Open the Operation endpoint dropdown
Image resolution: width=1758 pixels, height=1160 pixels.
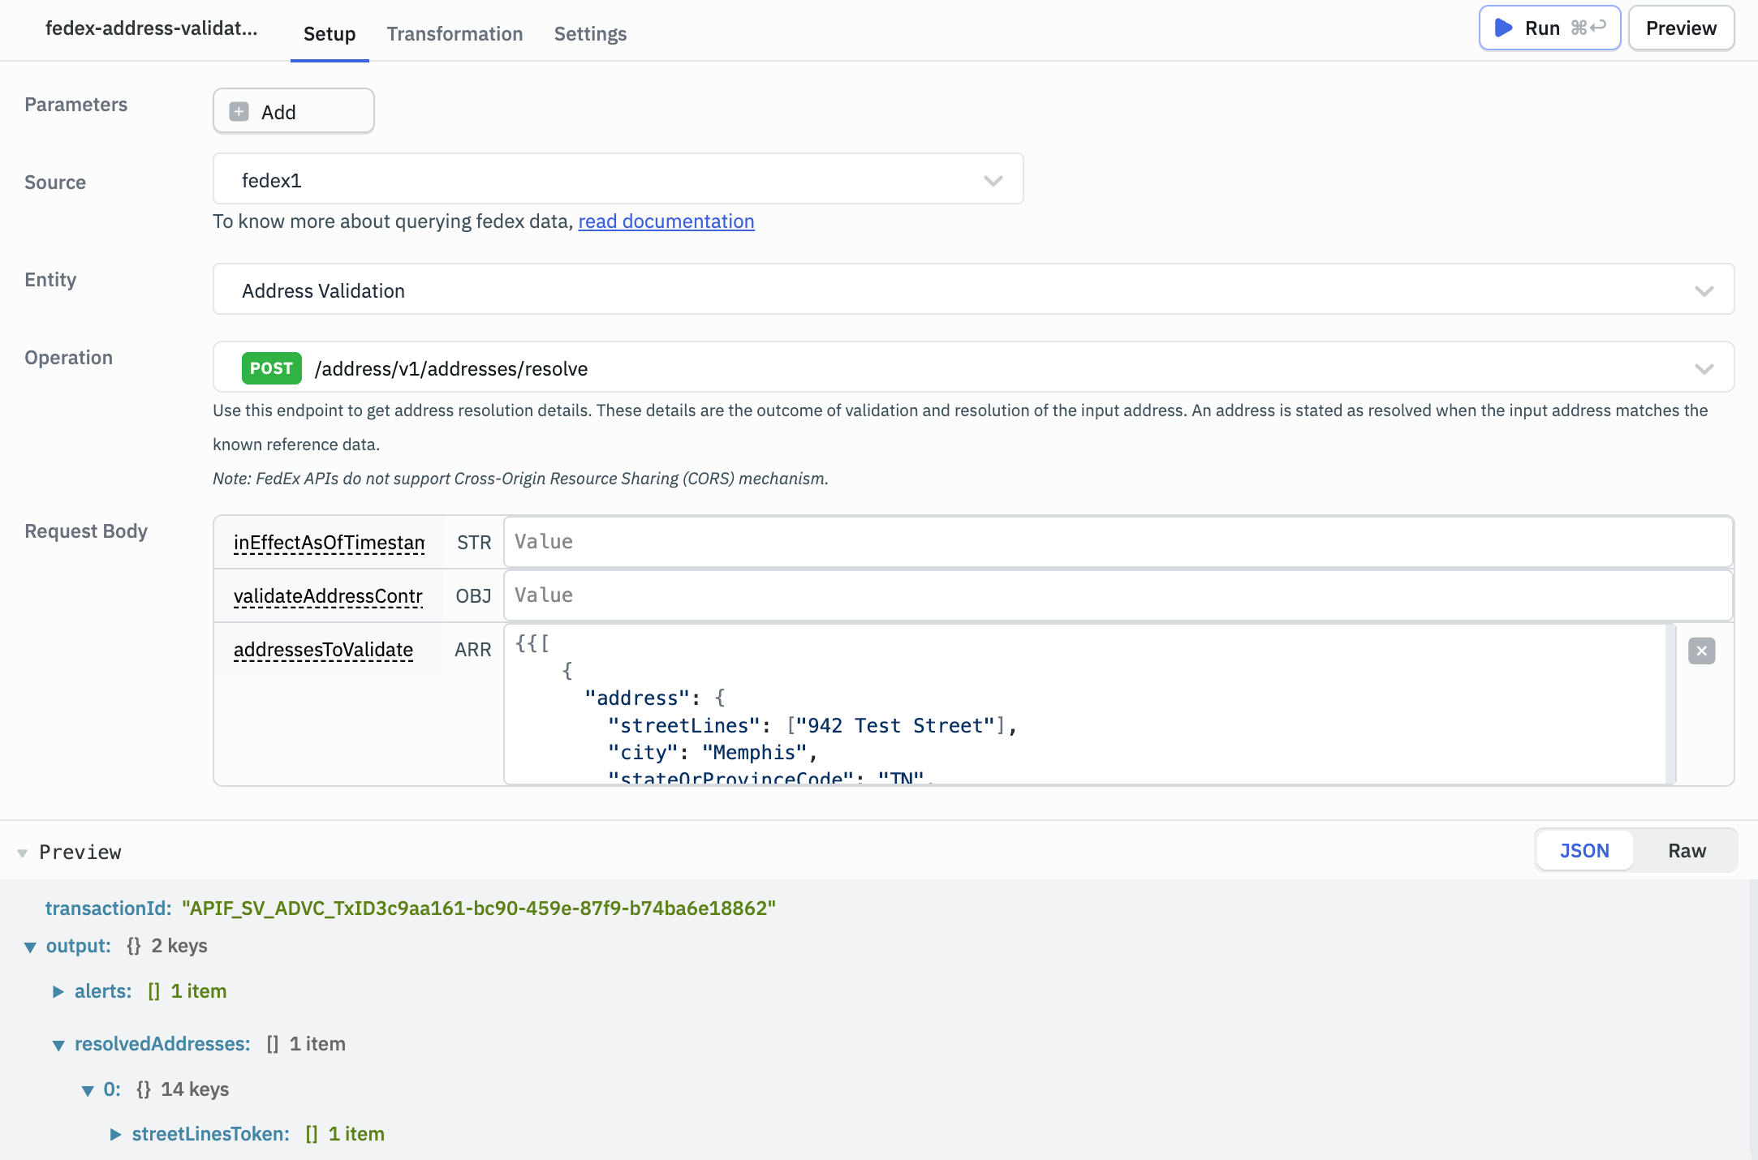pyautogui.click(x=1704, y=368)
